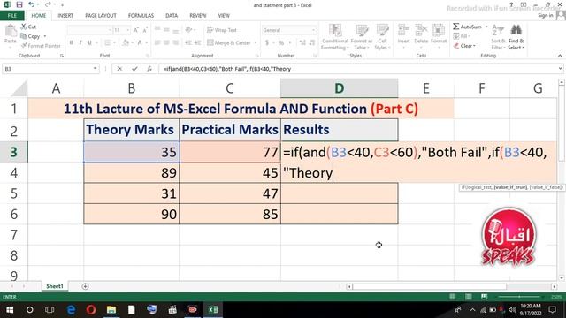Click cell containing 85 in Practical Marks
The height and width of the screenshot is (318, 566).
(230, 214)
